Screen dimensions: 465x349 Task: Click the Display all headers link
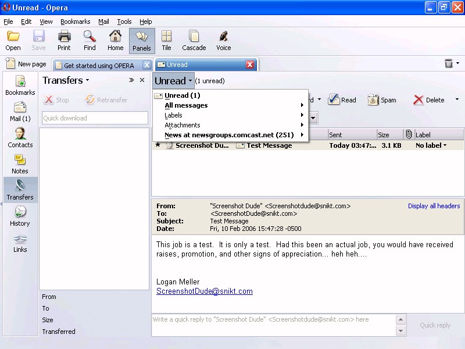coord(434,206)
